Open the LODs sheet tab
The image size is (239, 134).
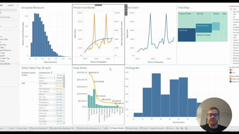tap(106, 128)
